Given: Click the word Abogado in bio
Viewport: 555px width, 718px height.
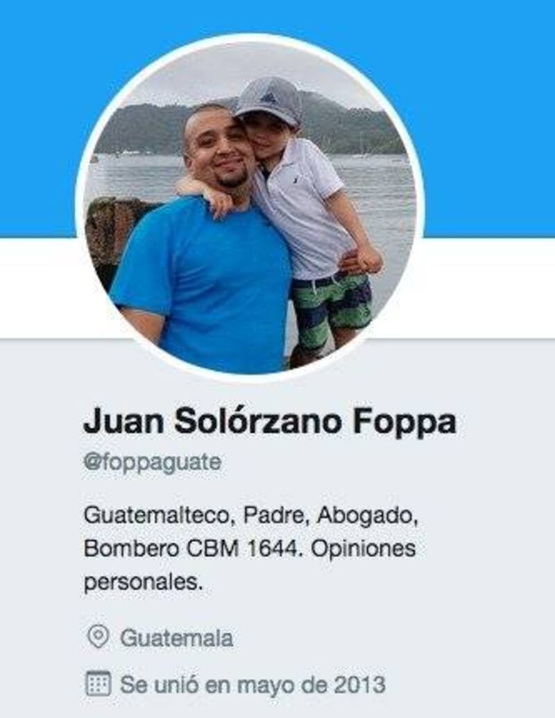Looking at the screenshot, I should click(x=366, y=515).
